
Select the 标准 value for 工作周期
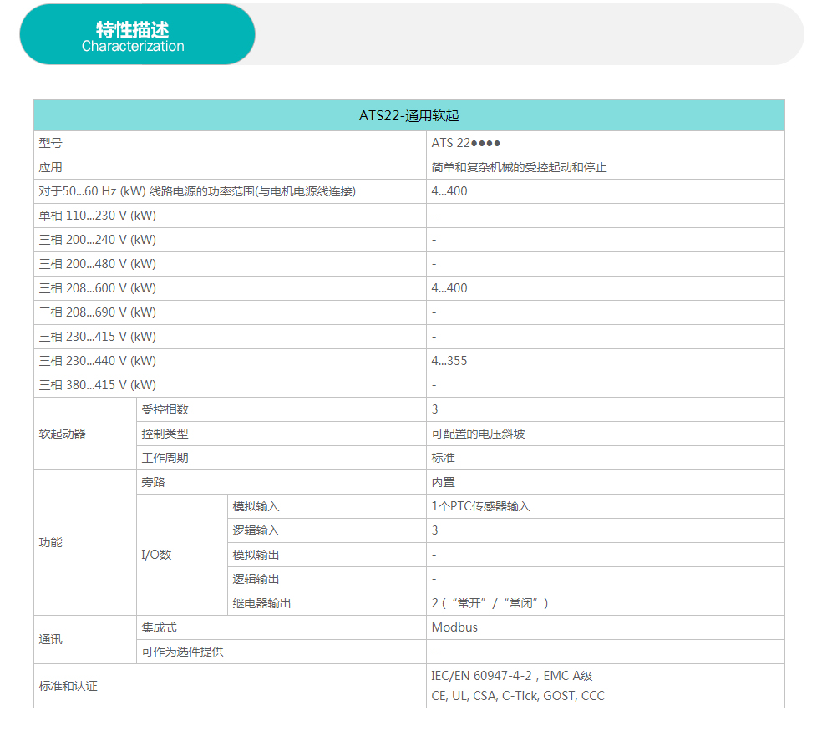point(443,458)
